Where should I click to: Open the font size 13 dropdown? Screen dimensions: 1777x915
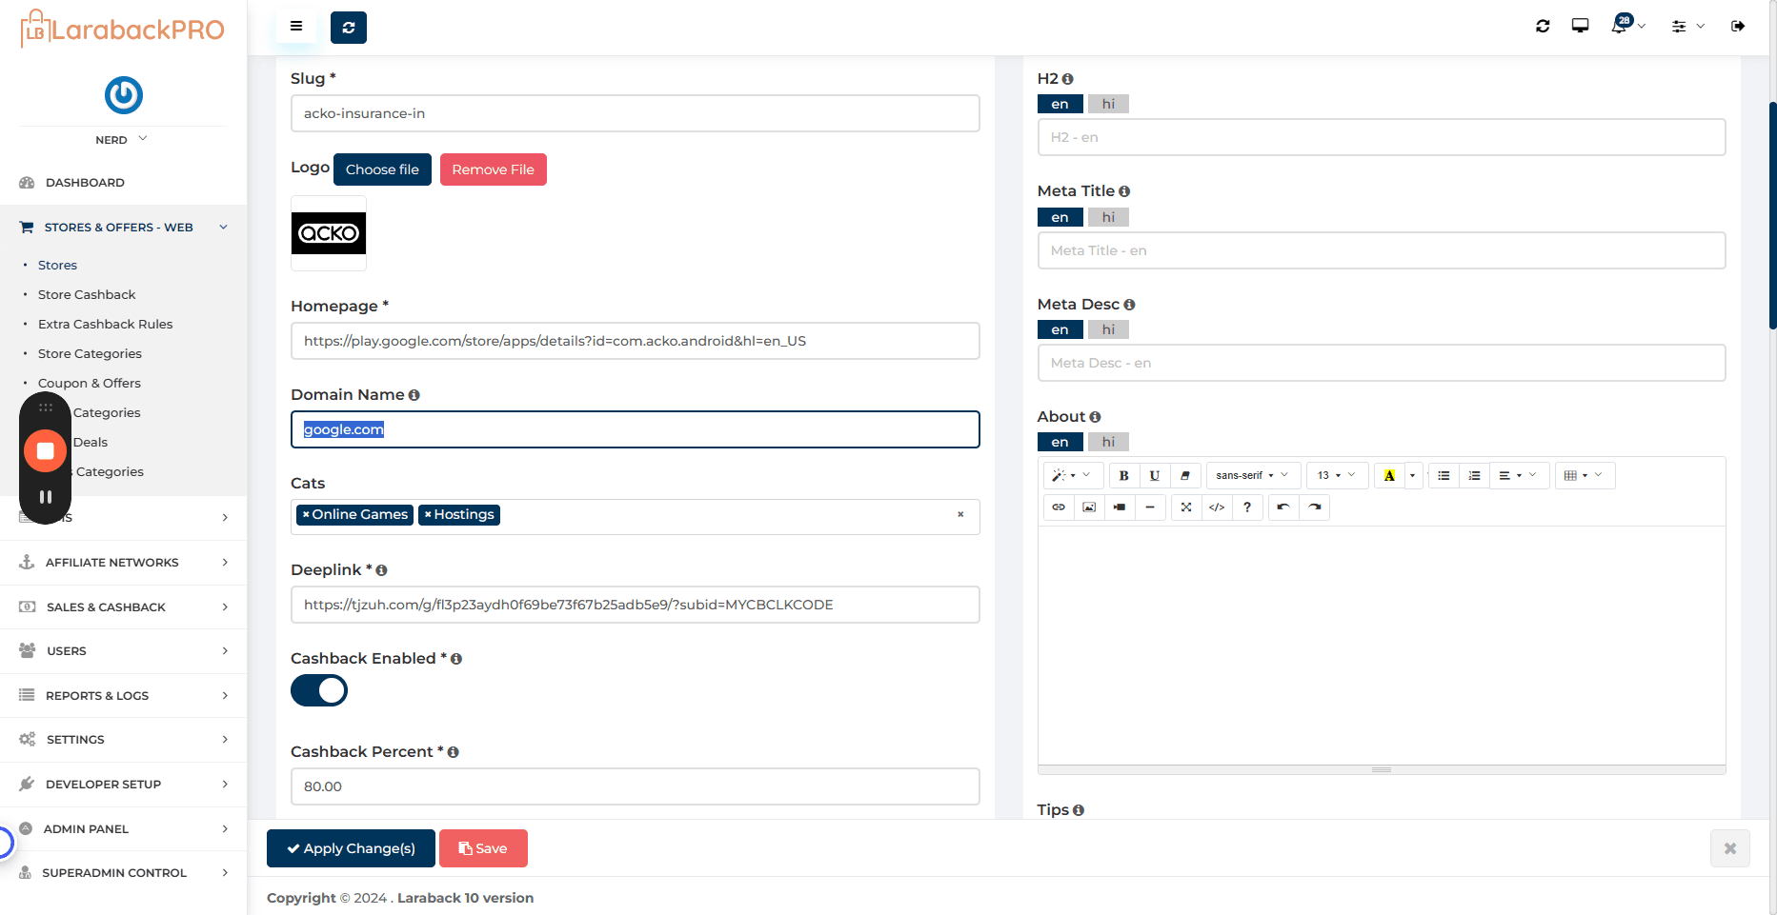[1337, 475]
